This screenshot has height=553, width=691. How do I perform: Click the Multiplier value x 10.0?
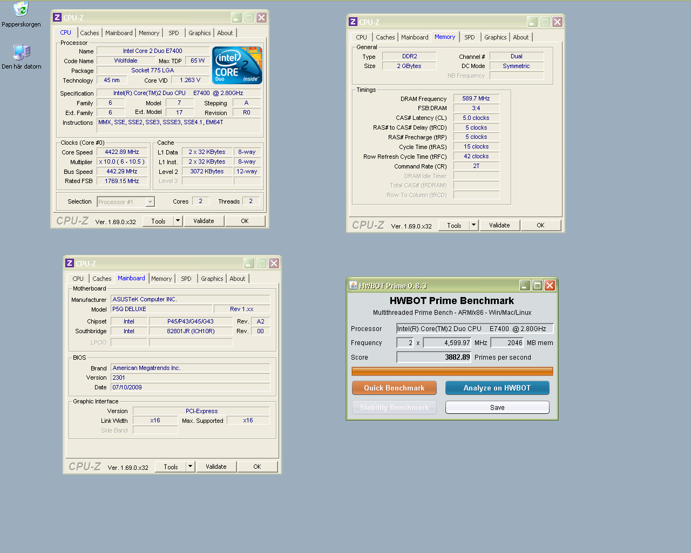(x=122, y=161)
